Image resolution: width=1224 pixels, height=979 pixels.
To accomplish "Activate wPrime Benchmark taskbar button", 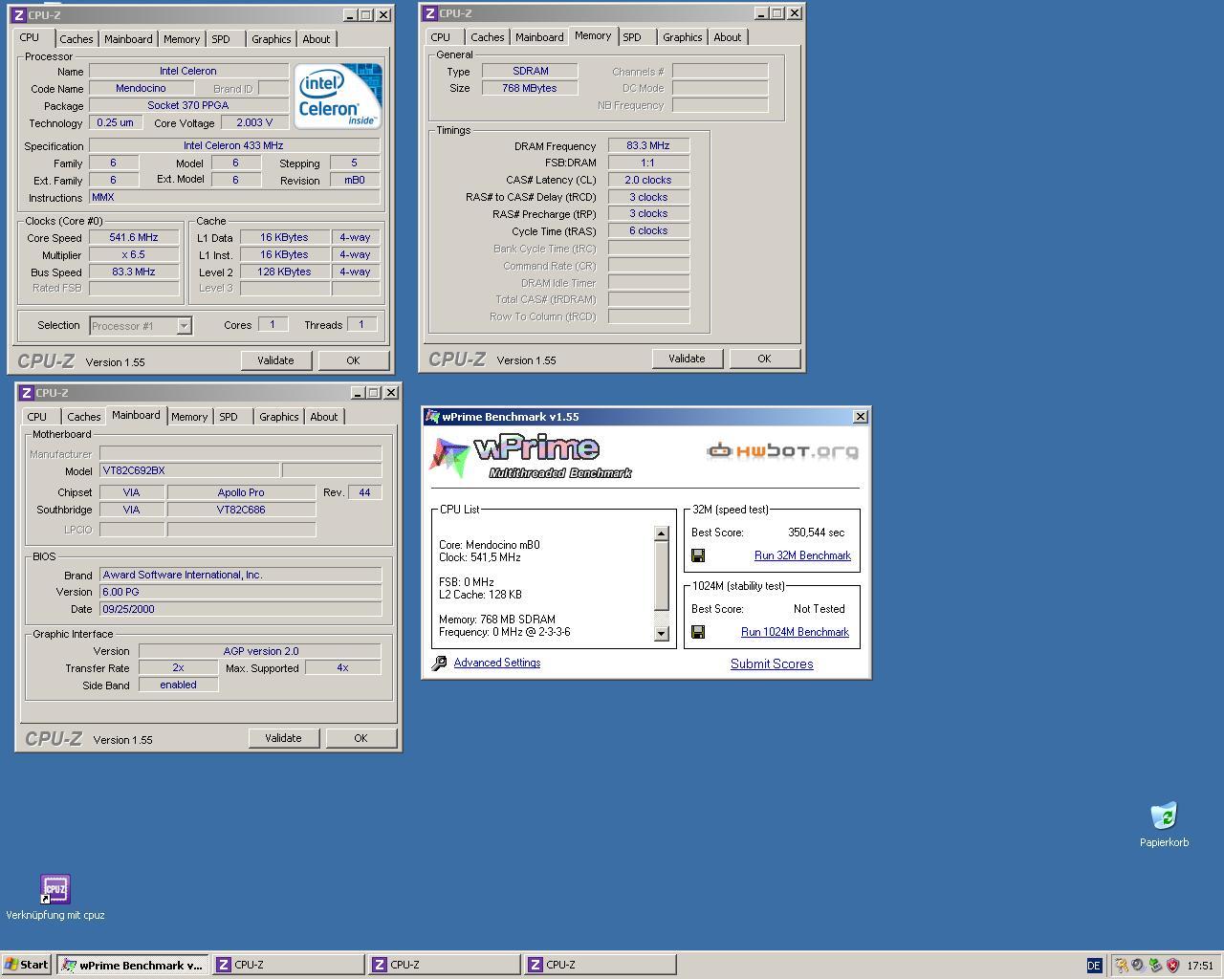I will pyautogui.click(x=132, y=965).
